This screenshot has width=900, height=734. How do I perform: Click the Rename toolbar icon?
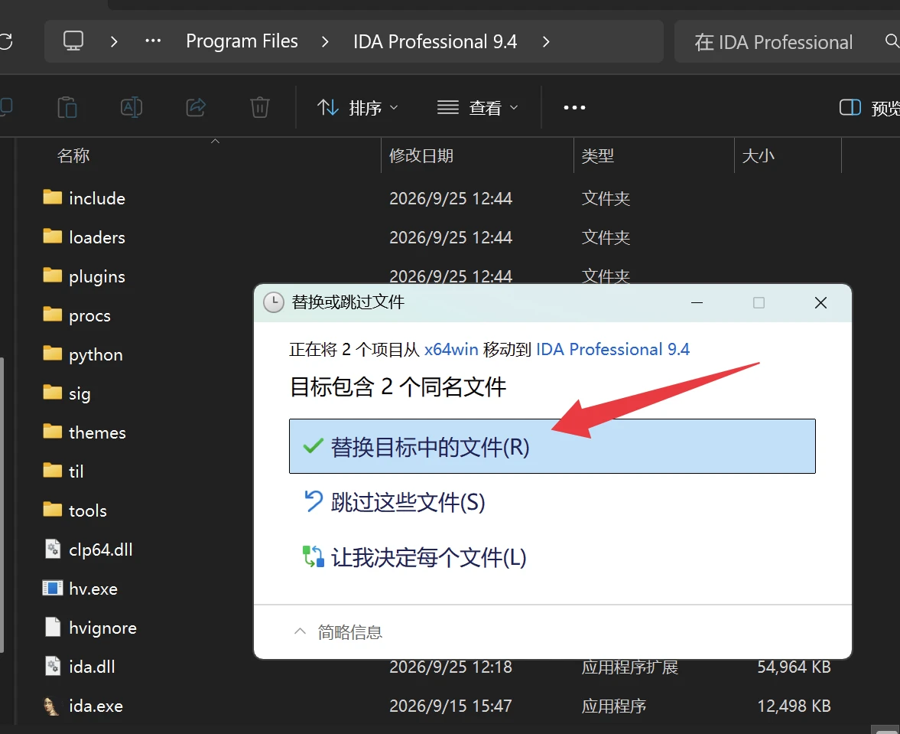(x=132, y=107)
